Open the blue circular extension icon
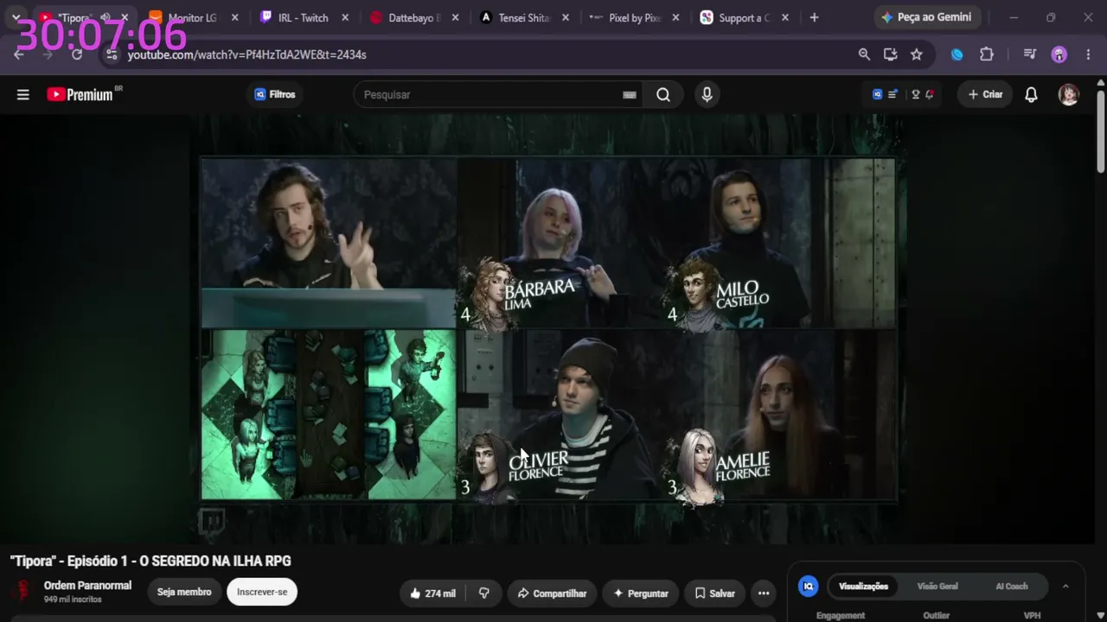Screen dimensions: 1107x622 (957, 54)
